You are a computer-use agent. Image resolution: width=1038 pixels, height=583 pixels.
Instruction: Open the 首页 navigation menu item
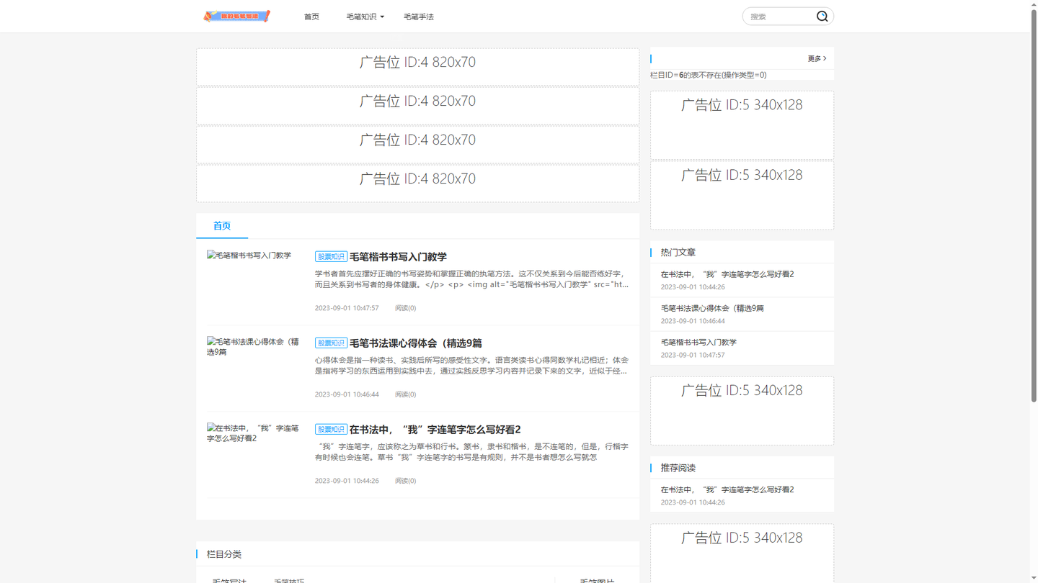coord(311,17)
